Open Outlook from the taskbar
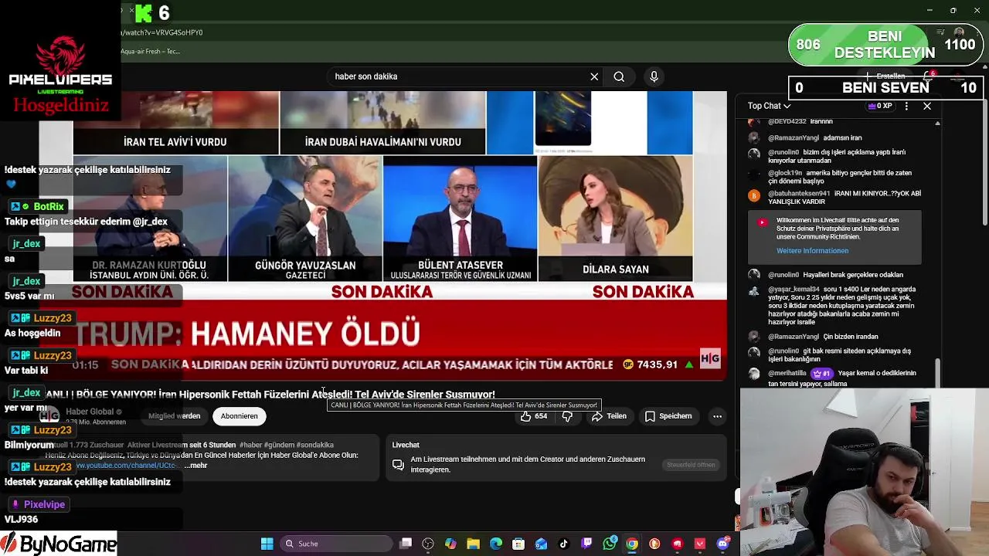 tap(541, 544)
